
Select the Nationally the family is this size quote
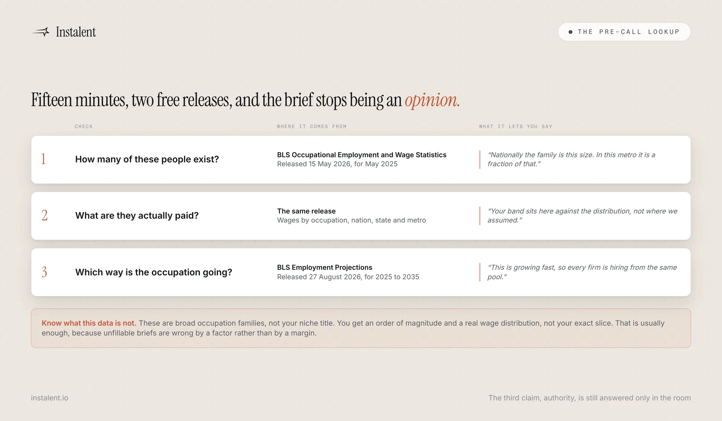click(571, 159)
